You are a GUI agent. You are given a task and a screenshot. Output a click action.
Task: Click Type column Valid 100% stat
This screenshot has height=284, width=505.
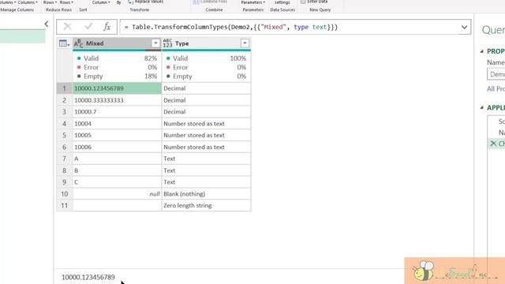[x=206, y=58]
